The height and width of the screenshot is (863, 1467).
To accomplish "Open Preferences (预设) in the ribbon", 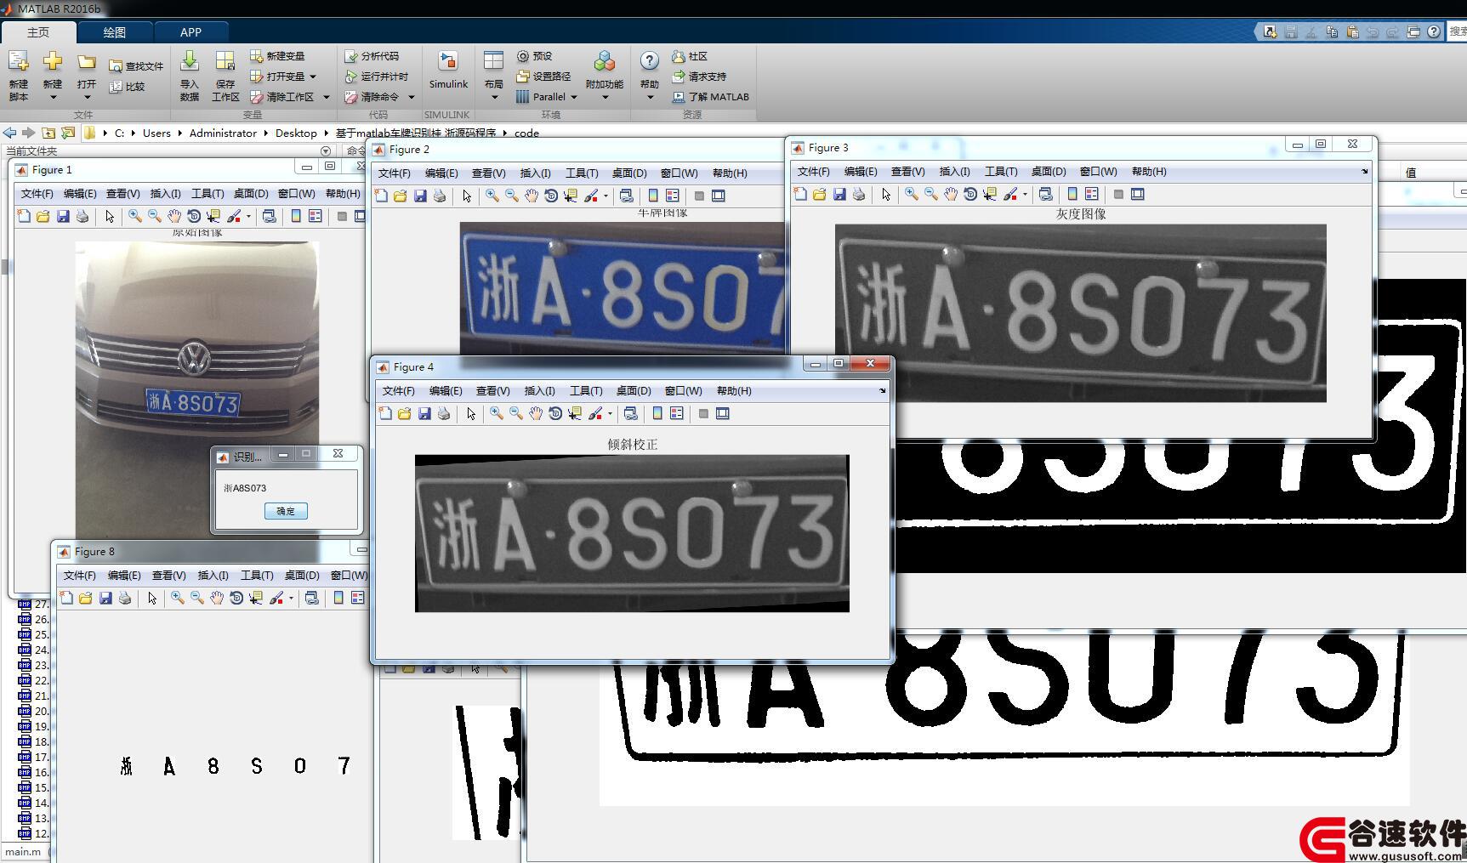I will [x=534, y=56].
